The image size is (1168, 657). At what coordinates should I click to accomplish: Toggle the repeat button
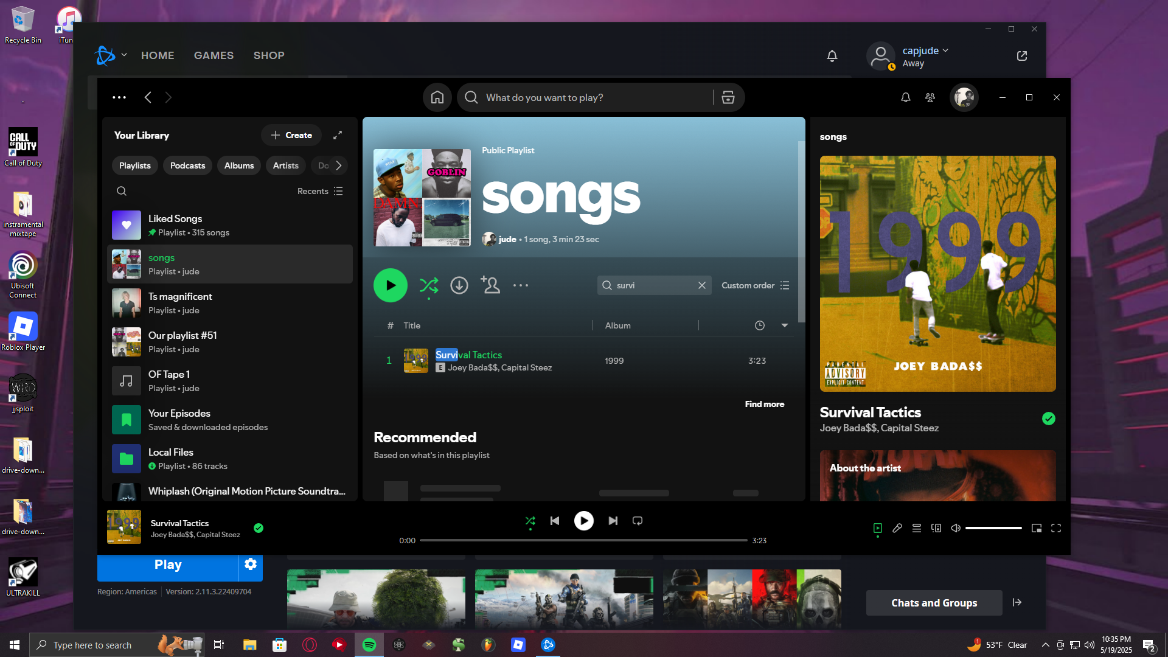pos(638,521)
